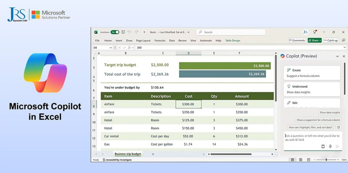Switch to Normal view in status bar
Image resolution: width=348 pixels, height=173 pixels.
point(293,160)
